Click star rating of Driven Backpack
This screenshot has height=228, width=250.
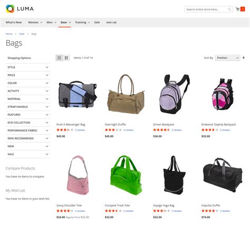tap(161, 130)
